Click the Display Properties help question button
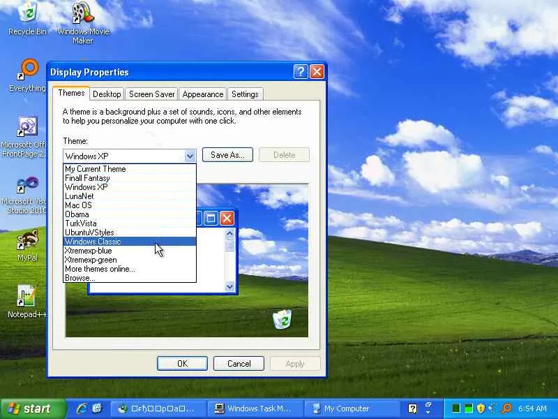558x419 pixels. click(x=301, y=72)
